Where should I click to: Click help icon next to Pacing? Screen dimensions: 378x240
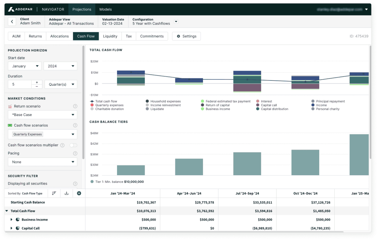(x=75, y=153)
